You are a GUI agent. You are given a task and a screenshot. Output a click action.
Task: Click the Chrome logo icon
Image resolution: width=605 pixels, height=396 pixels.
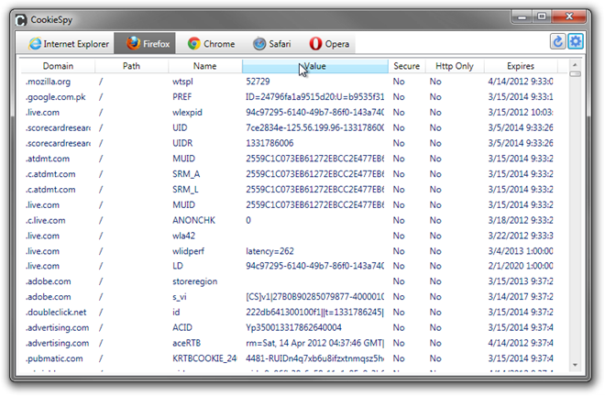click(x=194, y=44)
